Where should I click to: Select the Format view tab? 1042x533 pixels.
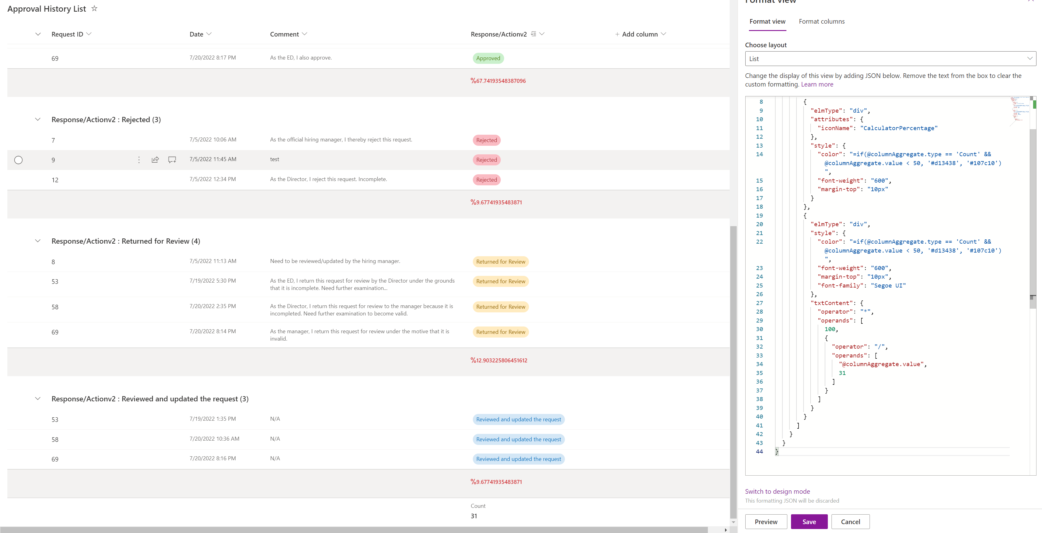(x=767, y=21)
